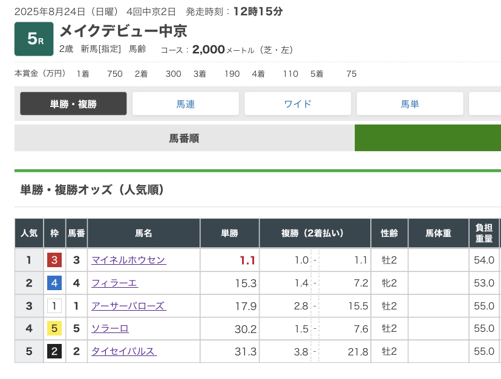The width and height of the screenshot is (501, 379).
Task: Click the アーサーバローズ horse link
Action: pos(128,306)
